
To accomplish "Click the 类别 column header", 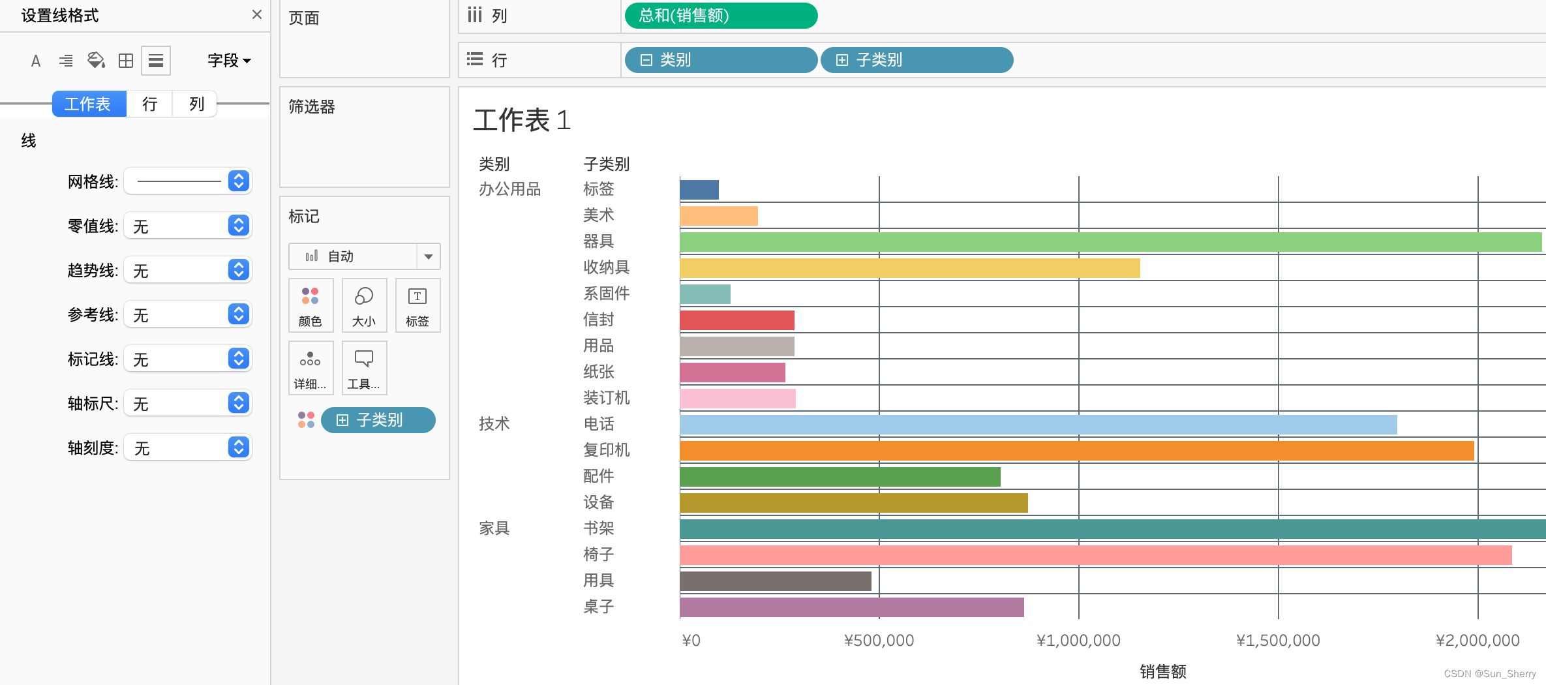I will tap(494, 164).
